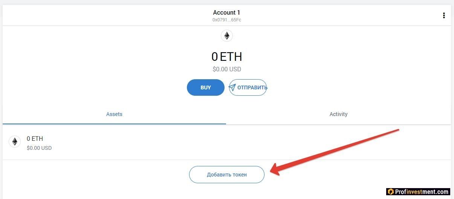Click the Profinvestment.com watermark text
The width and height of the screenshot is (454, 199).
(422, 192)
